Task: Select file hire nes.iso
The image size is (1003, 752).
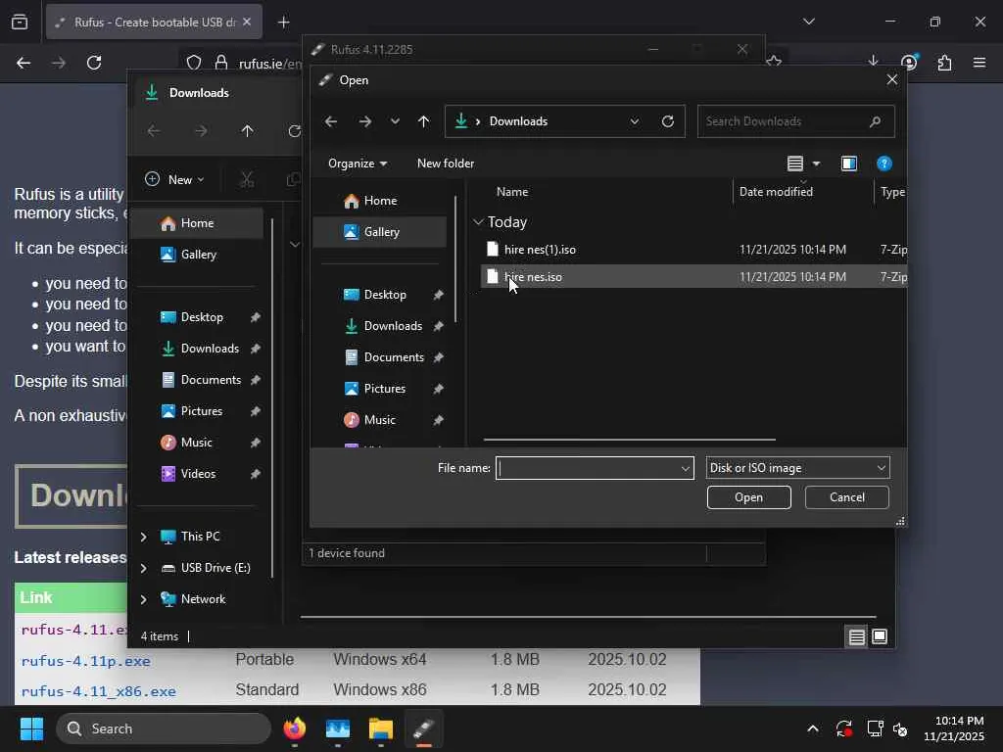Action: pos(533,277)
